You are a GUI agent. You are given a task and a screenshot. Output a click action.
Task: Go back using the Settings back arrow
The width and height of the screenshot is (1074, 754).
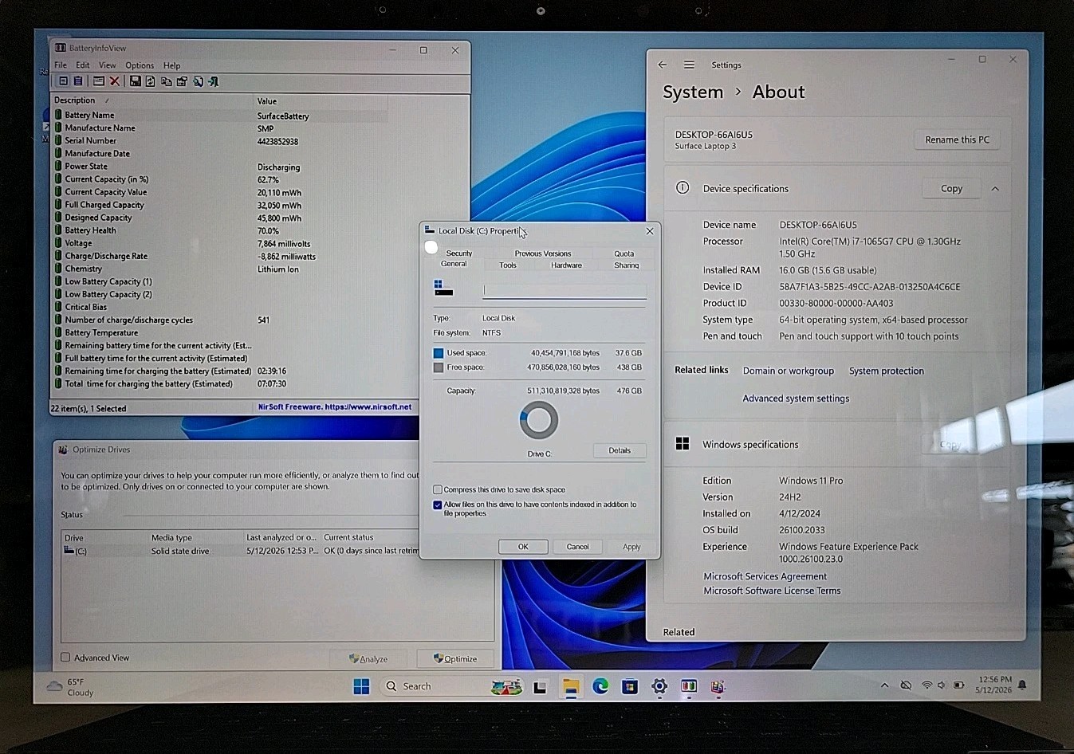point(662,65)
